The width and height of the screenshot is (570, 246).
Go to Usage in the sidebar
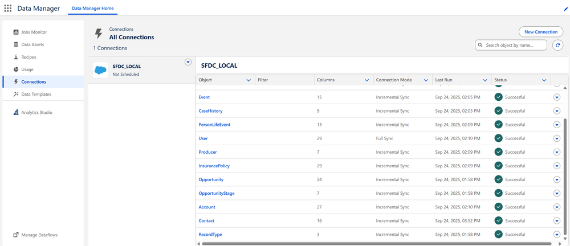(x=27, y=69)
